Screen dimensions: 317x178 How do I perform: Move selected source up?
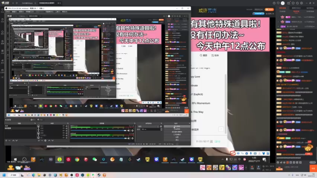pos(49,140)
